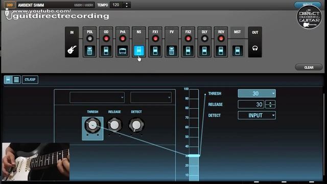
Task: Open the OD overdrive pedal icon
Action: [x=106, y=51]
